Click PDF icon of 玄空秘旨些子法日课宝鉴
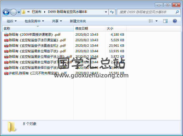 6,40
